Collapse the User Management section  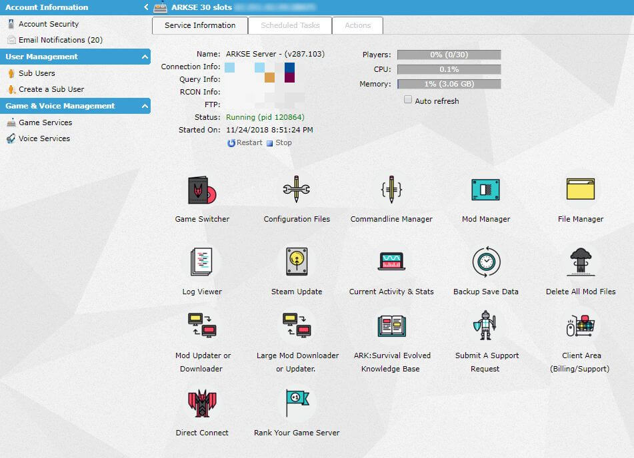pos(145,57)
